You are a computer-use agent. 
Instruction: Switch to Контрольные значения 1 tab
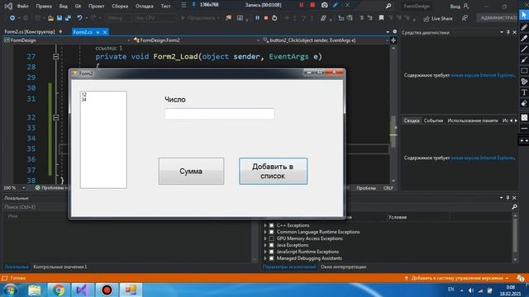(x=60, y=266)
